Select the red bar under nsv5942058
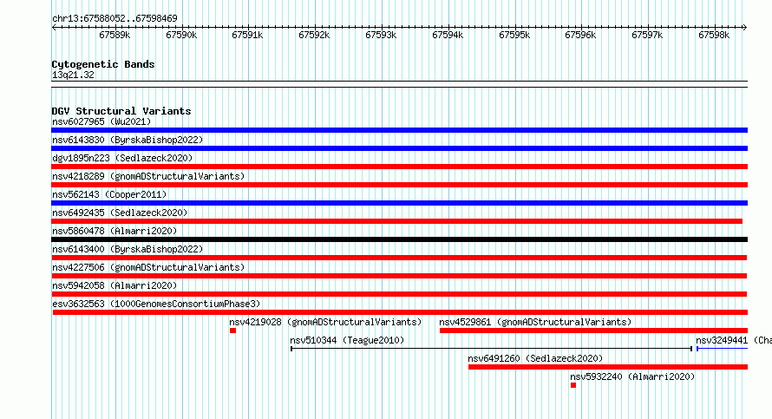 (399, 294)
